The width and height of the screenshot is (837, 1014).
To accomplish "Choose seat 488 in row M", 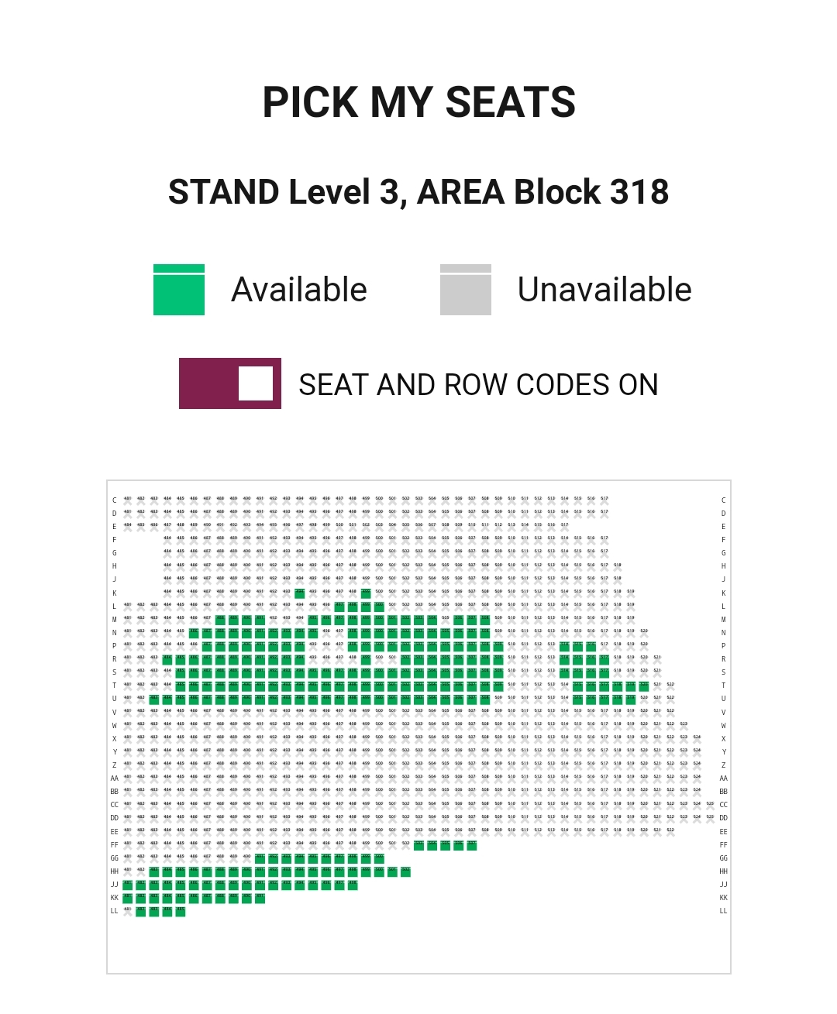I will (x=220, y=620).
